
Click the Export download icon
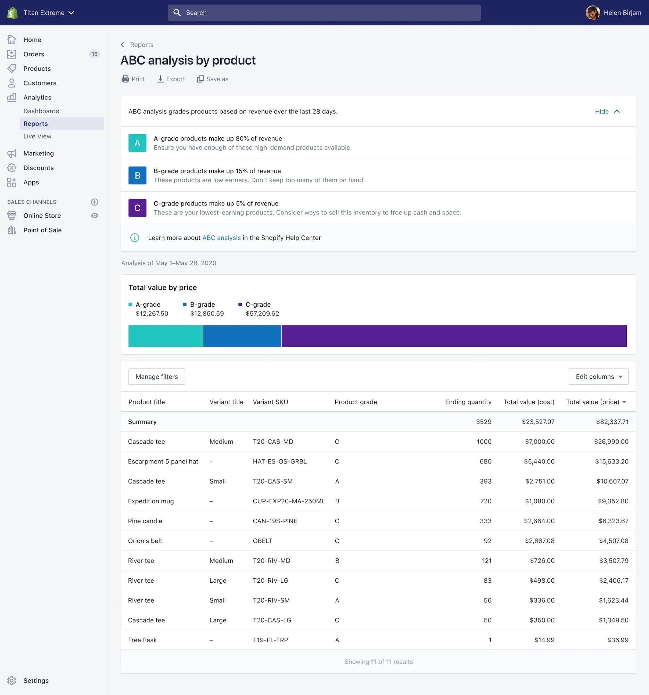(160, 79)
